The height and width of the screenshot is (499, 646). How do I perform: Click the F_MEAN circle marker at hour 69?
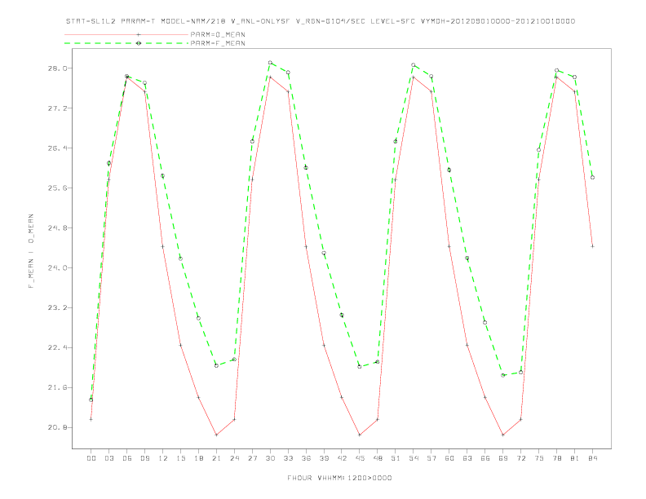[503, 375]
